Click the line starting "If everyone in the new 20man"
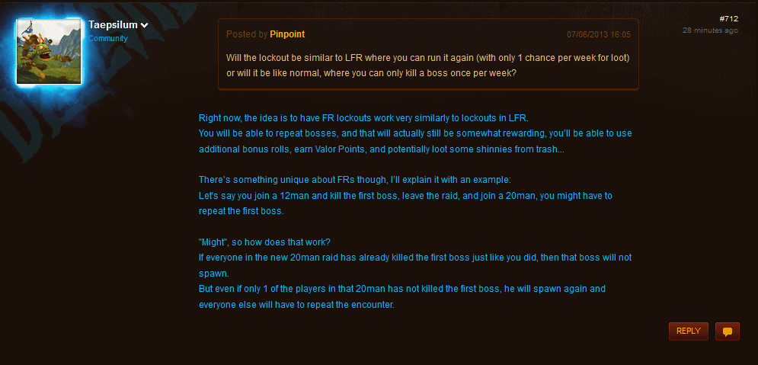This screenshot has width=758, height=365. point(414,258)
